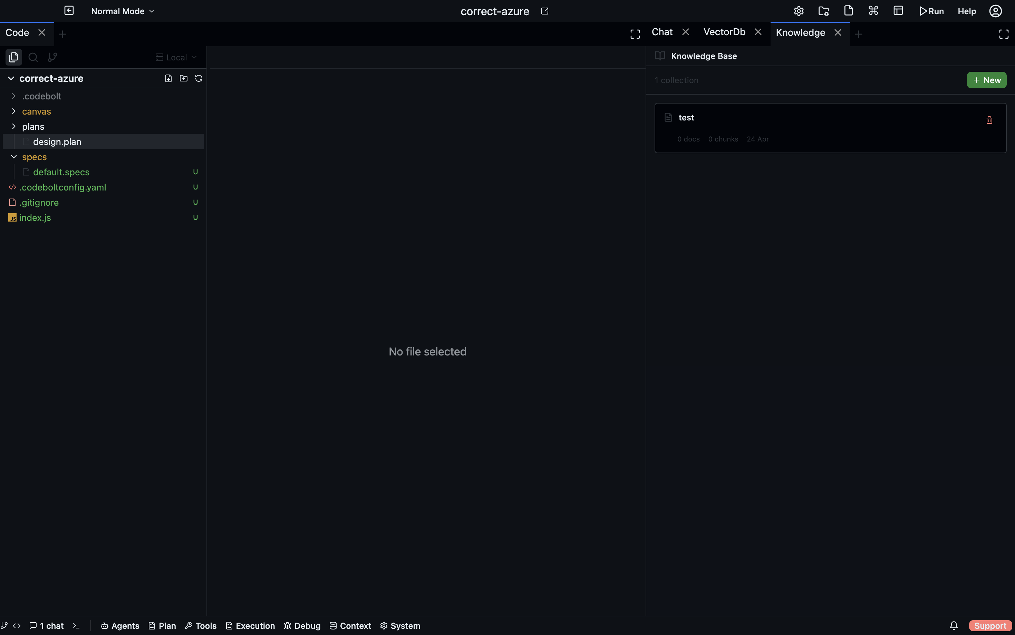Screen dimensions: 1015x635
Task: Click the New collection button
Action: point(986,80)
